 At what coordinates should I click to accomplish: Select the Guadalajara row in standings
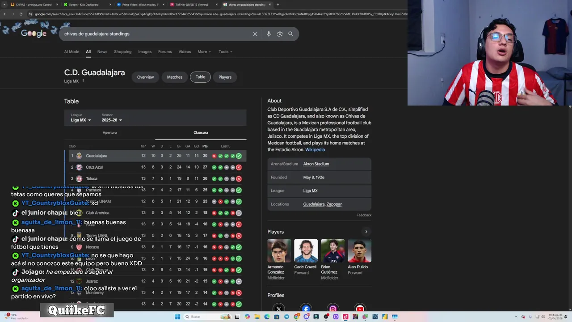156,156
